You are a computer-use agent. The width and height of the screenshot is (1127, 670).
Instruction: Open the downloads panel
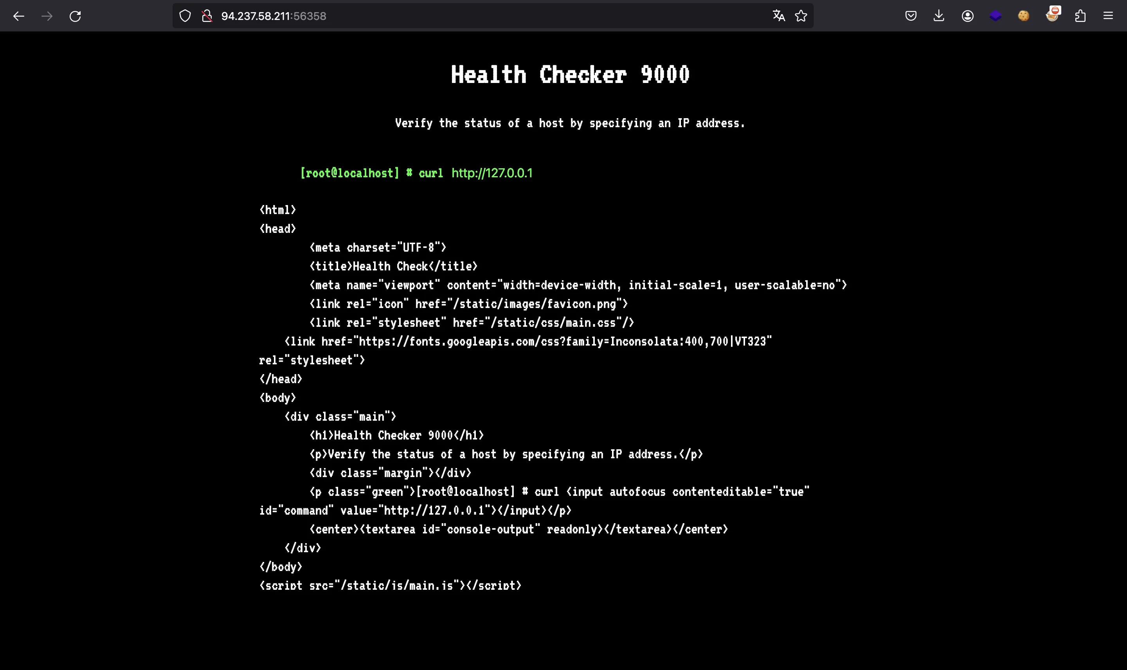(x=939, y=16)
